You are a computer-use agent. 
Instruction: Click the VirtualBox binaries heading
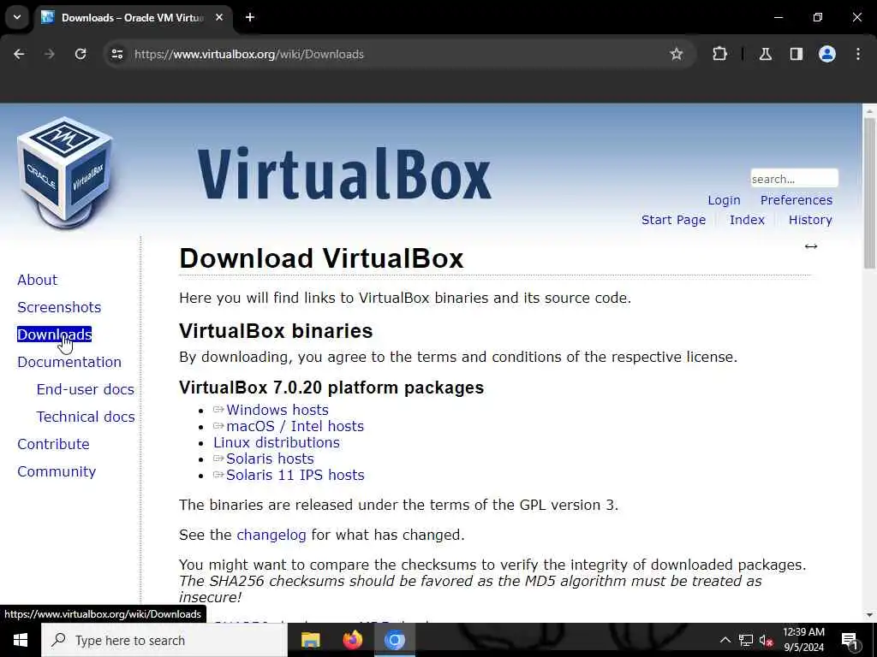[276, 331]
